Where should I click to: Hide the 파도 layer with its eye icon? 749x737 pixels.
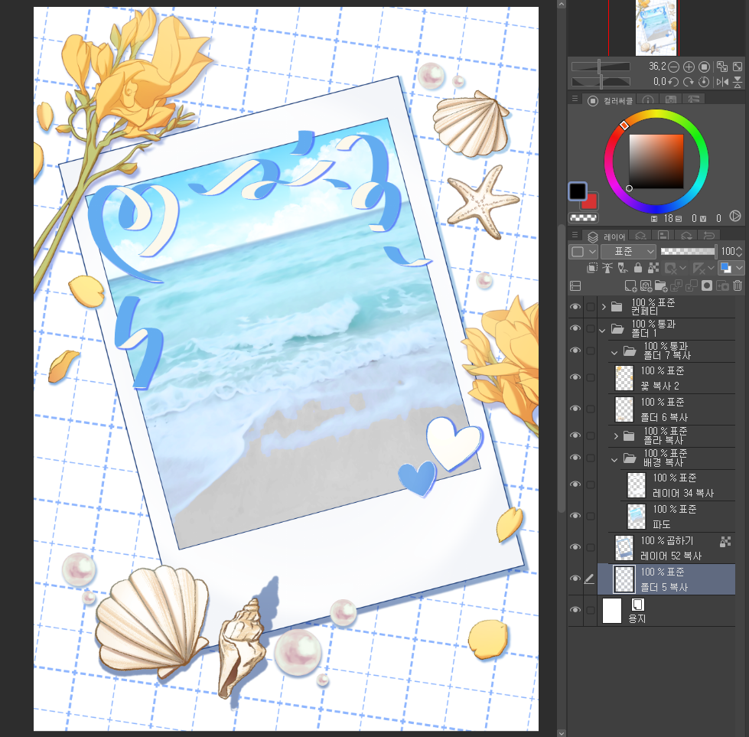point(575,515)
